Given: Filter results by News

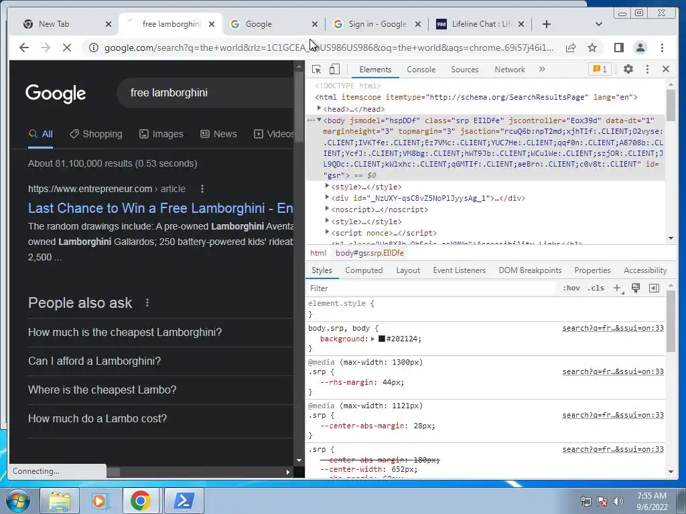Looking at the screenshot, I should click(x=218, y=134).
